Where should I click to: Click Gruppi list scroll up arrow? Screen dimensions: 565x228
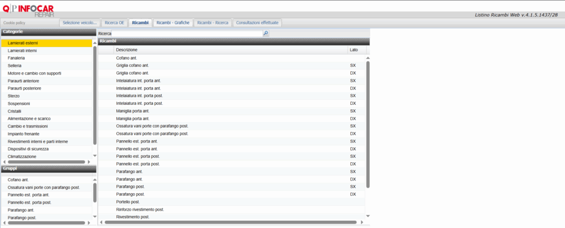pyautogui.click(x=95, y=179)
